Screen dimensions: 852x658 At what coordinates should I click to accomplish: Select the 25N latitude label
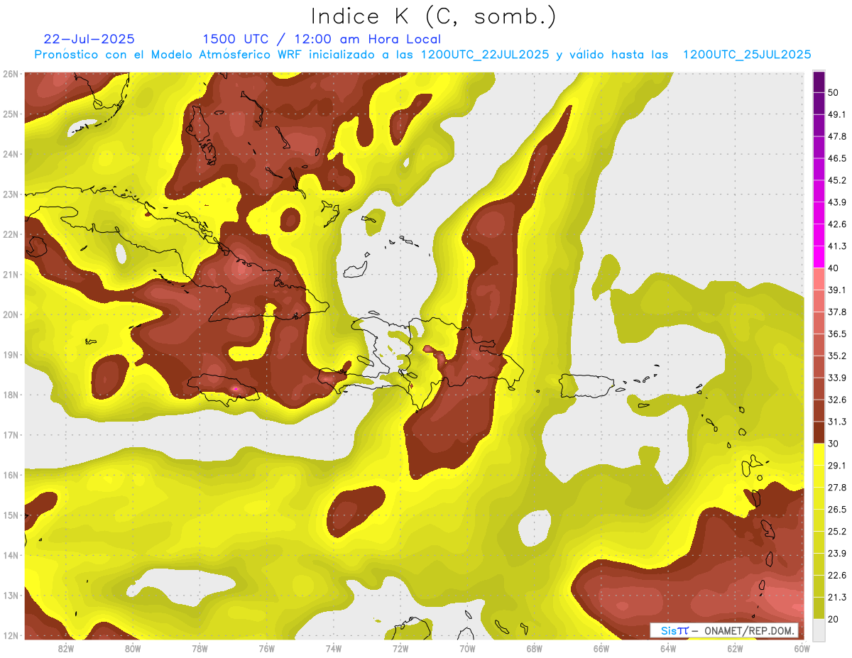[11, 114]
